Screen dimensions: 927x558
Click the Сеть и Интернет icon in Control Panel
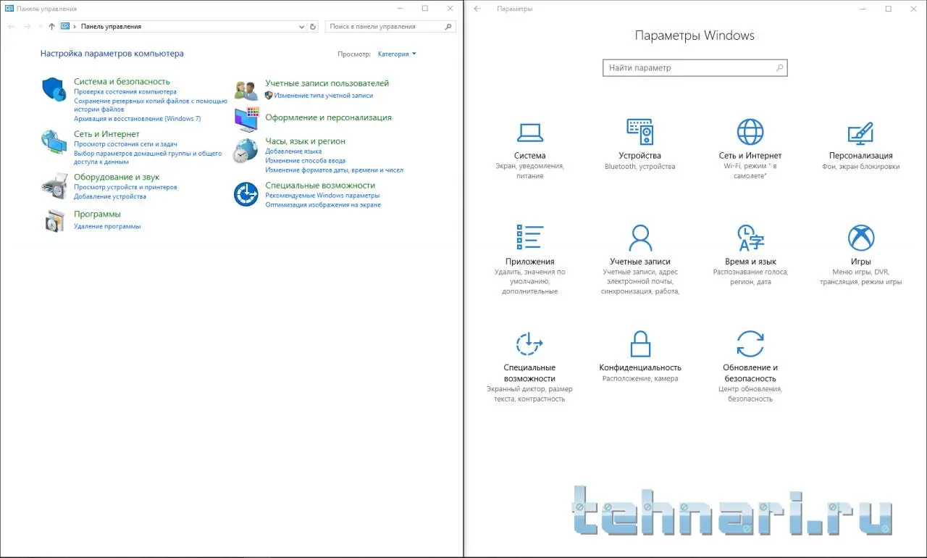coord(54,142)
